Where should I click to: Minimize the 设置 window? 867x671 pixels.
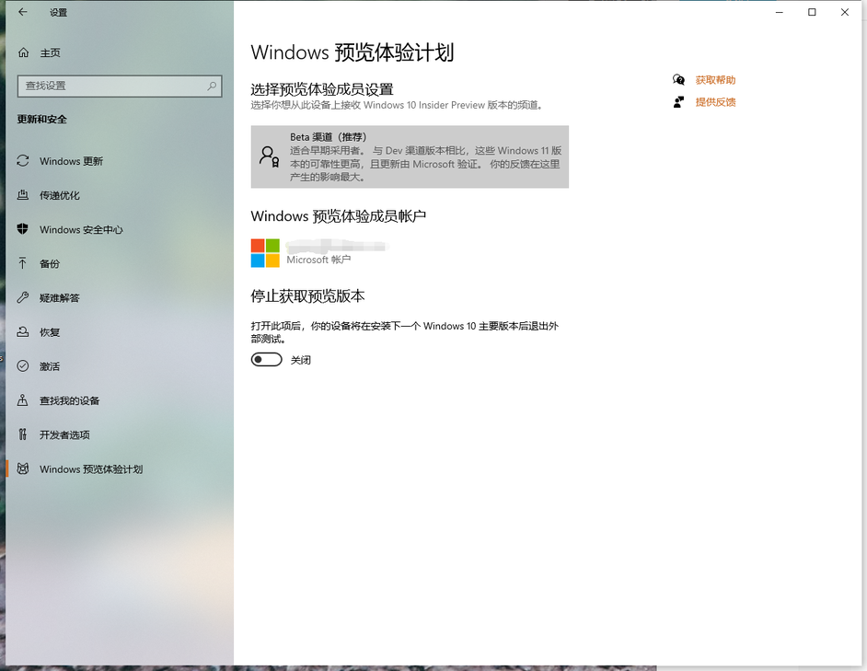coord(779,12)
